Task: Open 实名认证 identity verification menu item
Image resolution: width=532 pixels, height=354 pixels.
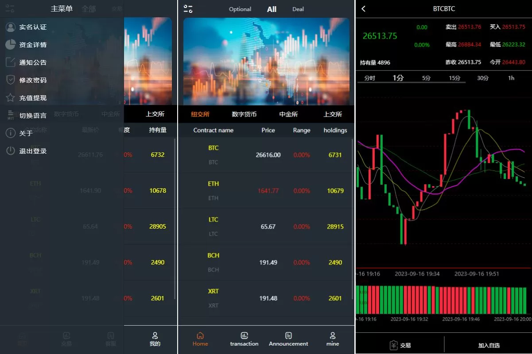Action: pos(33,27)
